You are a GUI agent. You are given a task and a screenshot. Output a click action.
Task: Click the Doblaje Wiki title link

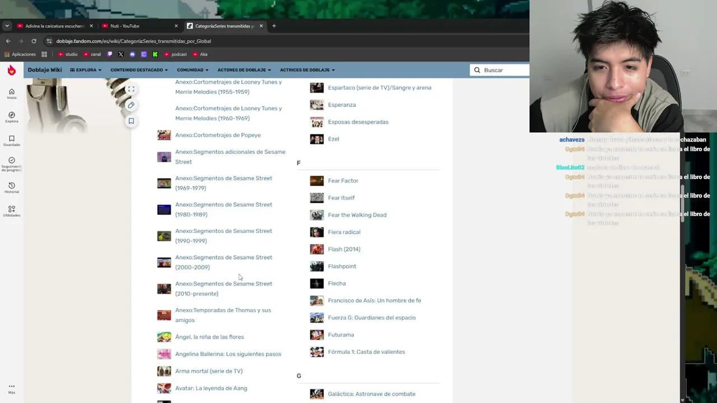45,70
